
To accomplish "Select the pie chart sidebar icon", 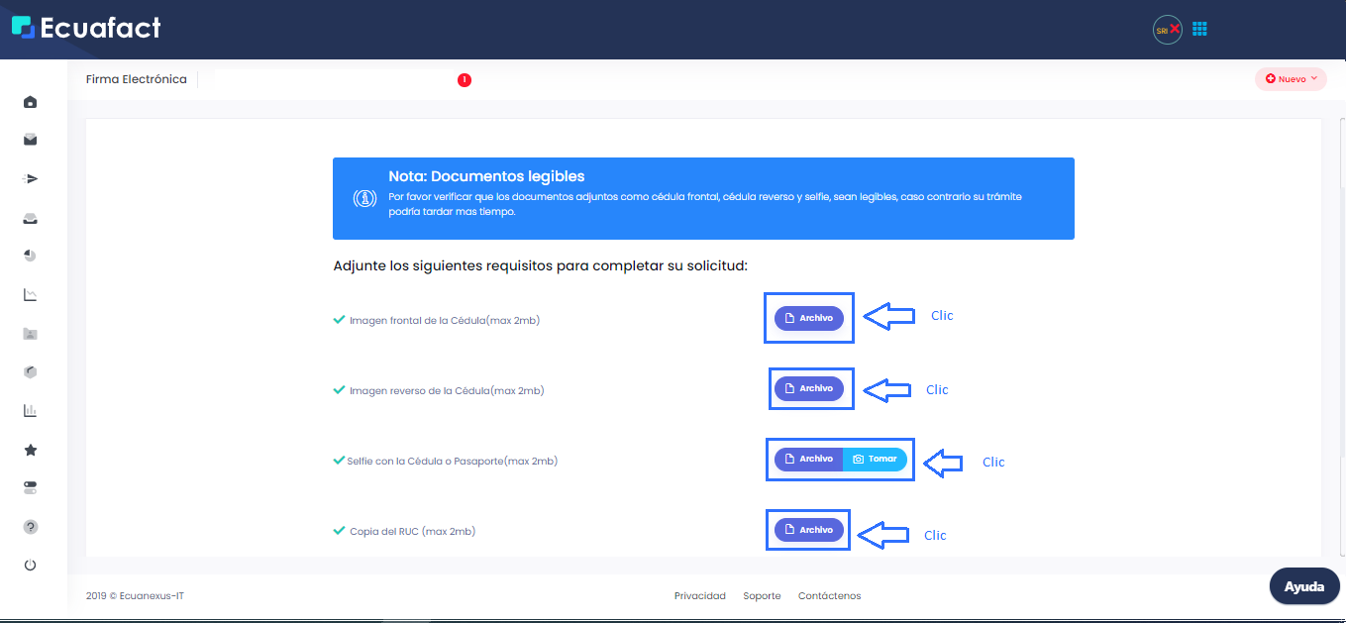I will click(x=30, y=256).
